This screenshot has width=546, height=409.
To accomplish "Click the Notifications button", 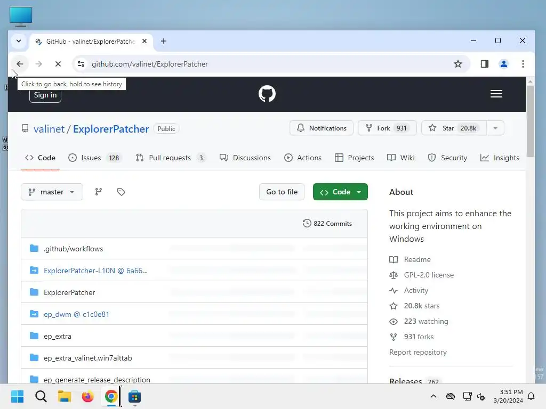I will 322,128.
